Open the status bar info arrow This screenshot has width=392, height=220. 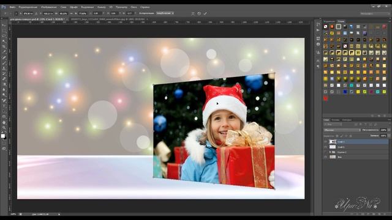coord(59,214)
